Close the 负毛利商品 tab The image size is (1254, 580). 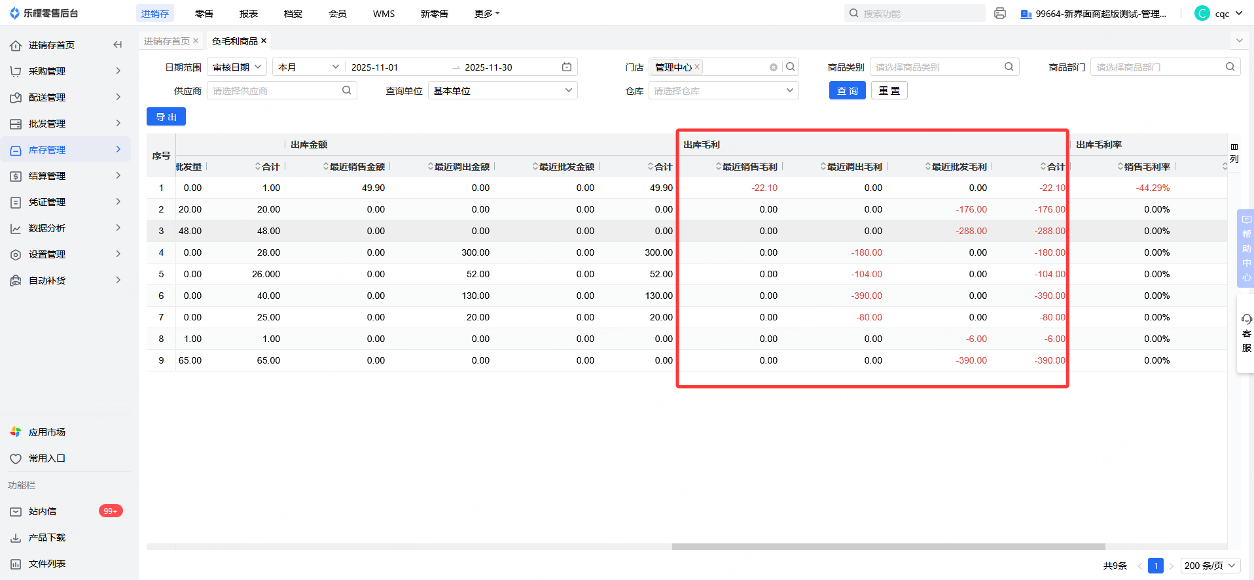click(x=264, y=41)
